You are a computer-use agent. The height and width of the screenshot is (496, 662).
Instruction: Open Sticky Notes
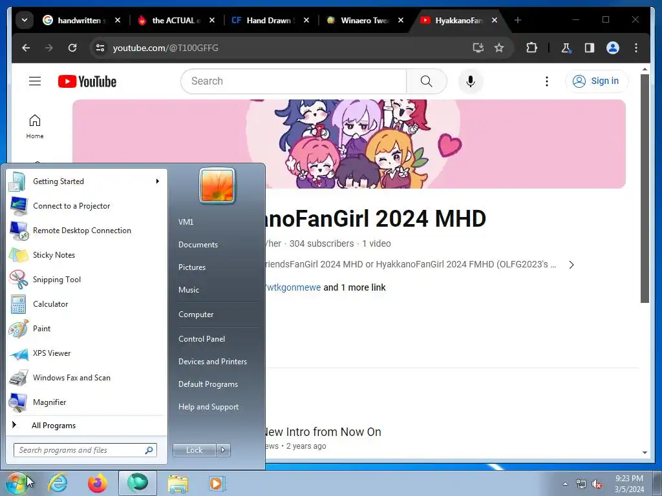[x=86, y=254]
